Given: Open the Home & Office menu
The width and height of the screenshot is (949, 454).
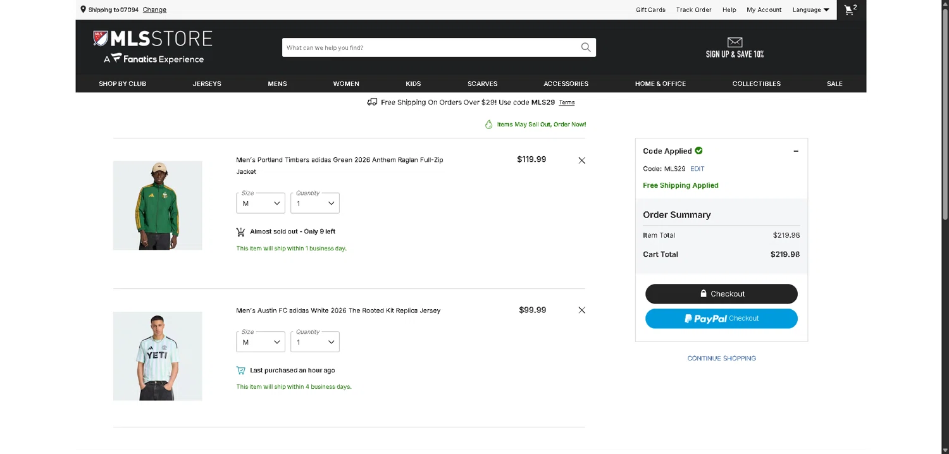Looking at the screenshot, I should pos(661,83).
